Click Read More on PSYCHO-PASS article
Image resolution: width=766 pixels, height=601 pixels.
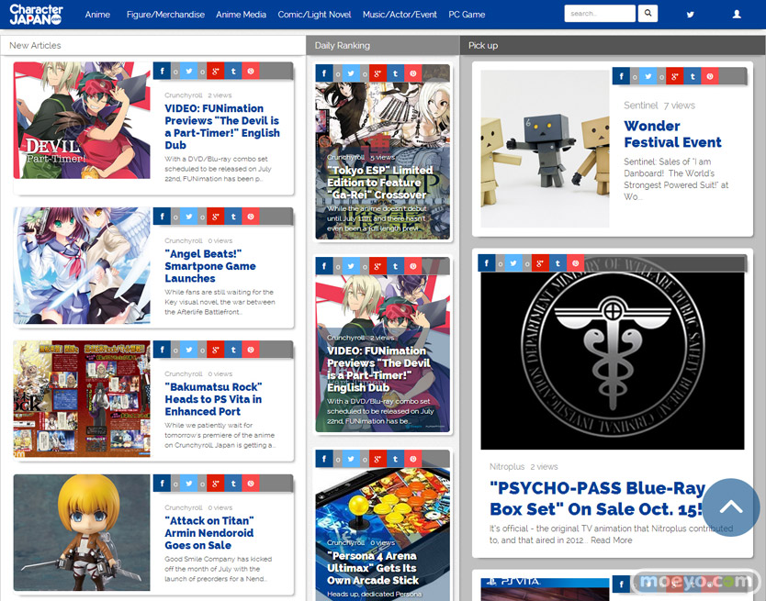point(611,540)
